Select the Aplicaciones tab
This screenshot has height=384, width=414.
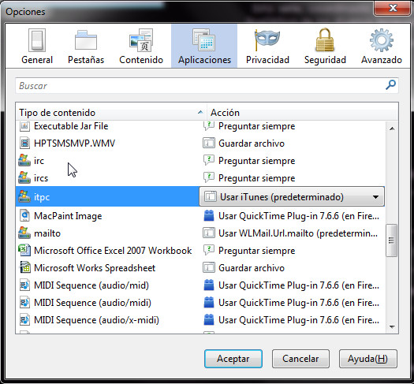coord(204,47)
